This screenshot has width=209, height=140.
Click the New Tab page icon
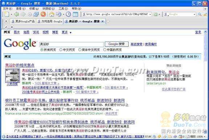click(x=7, y=14)
